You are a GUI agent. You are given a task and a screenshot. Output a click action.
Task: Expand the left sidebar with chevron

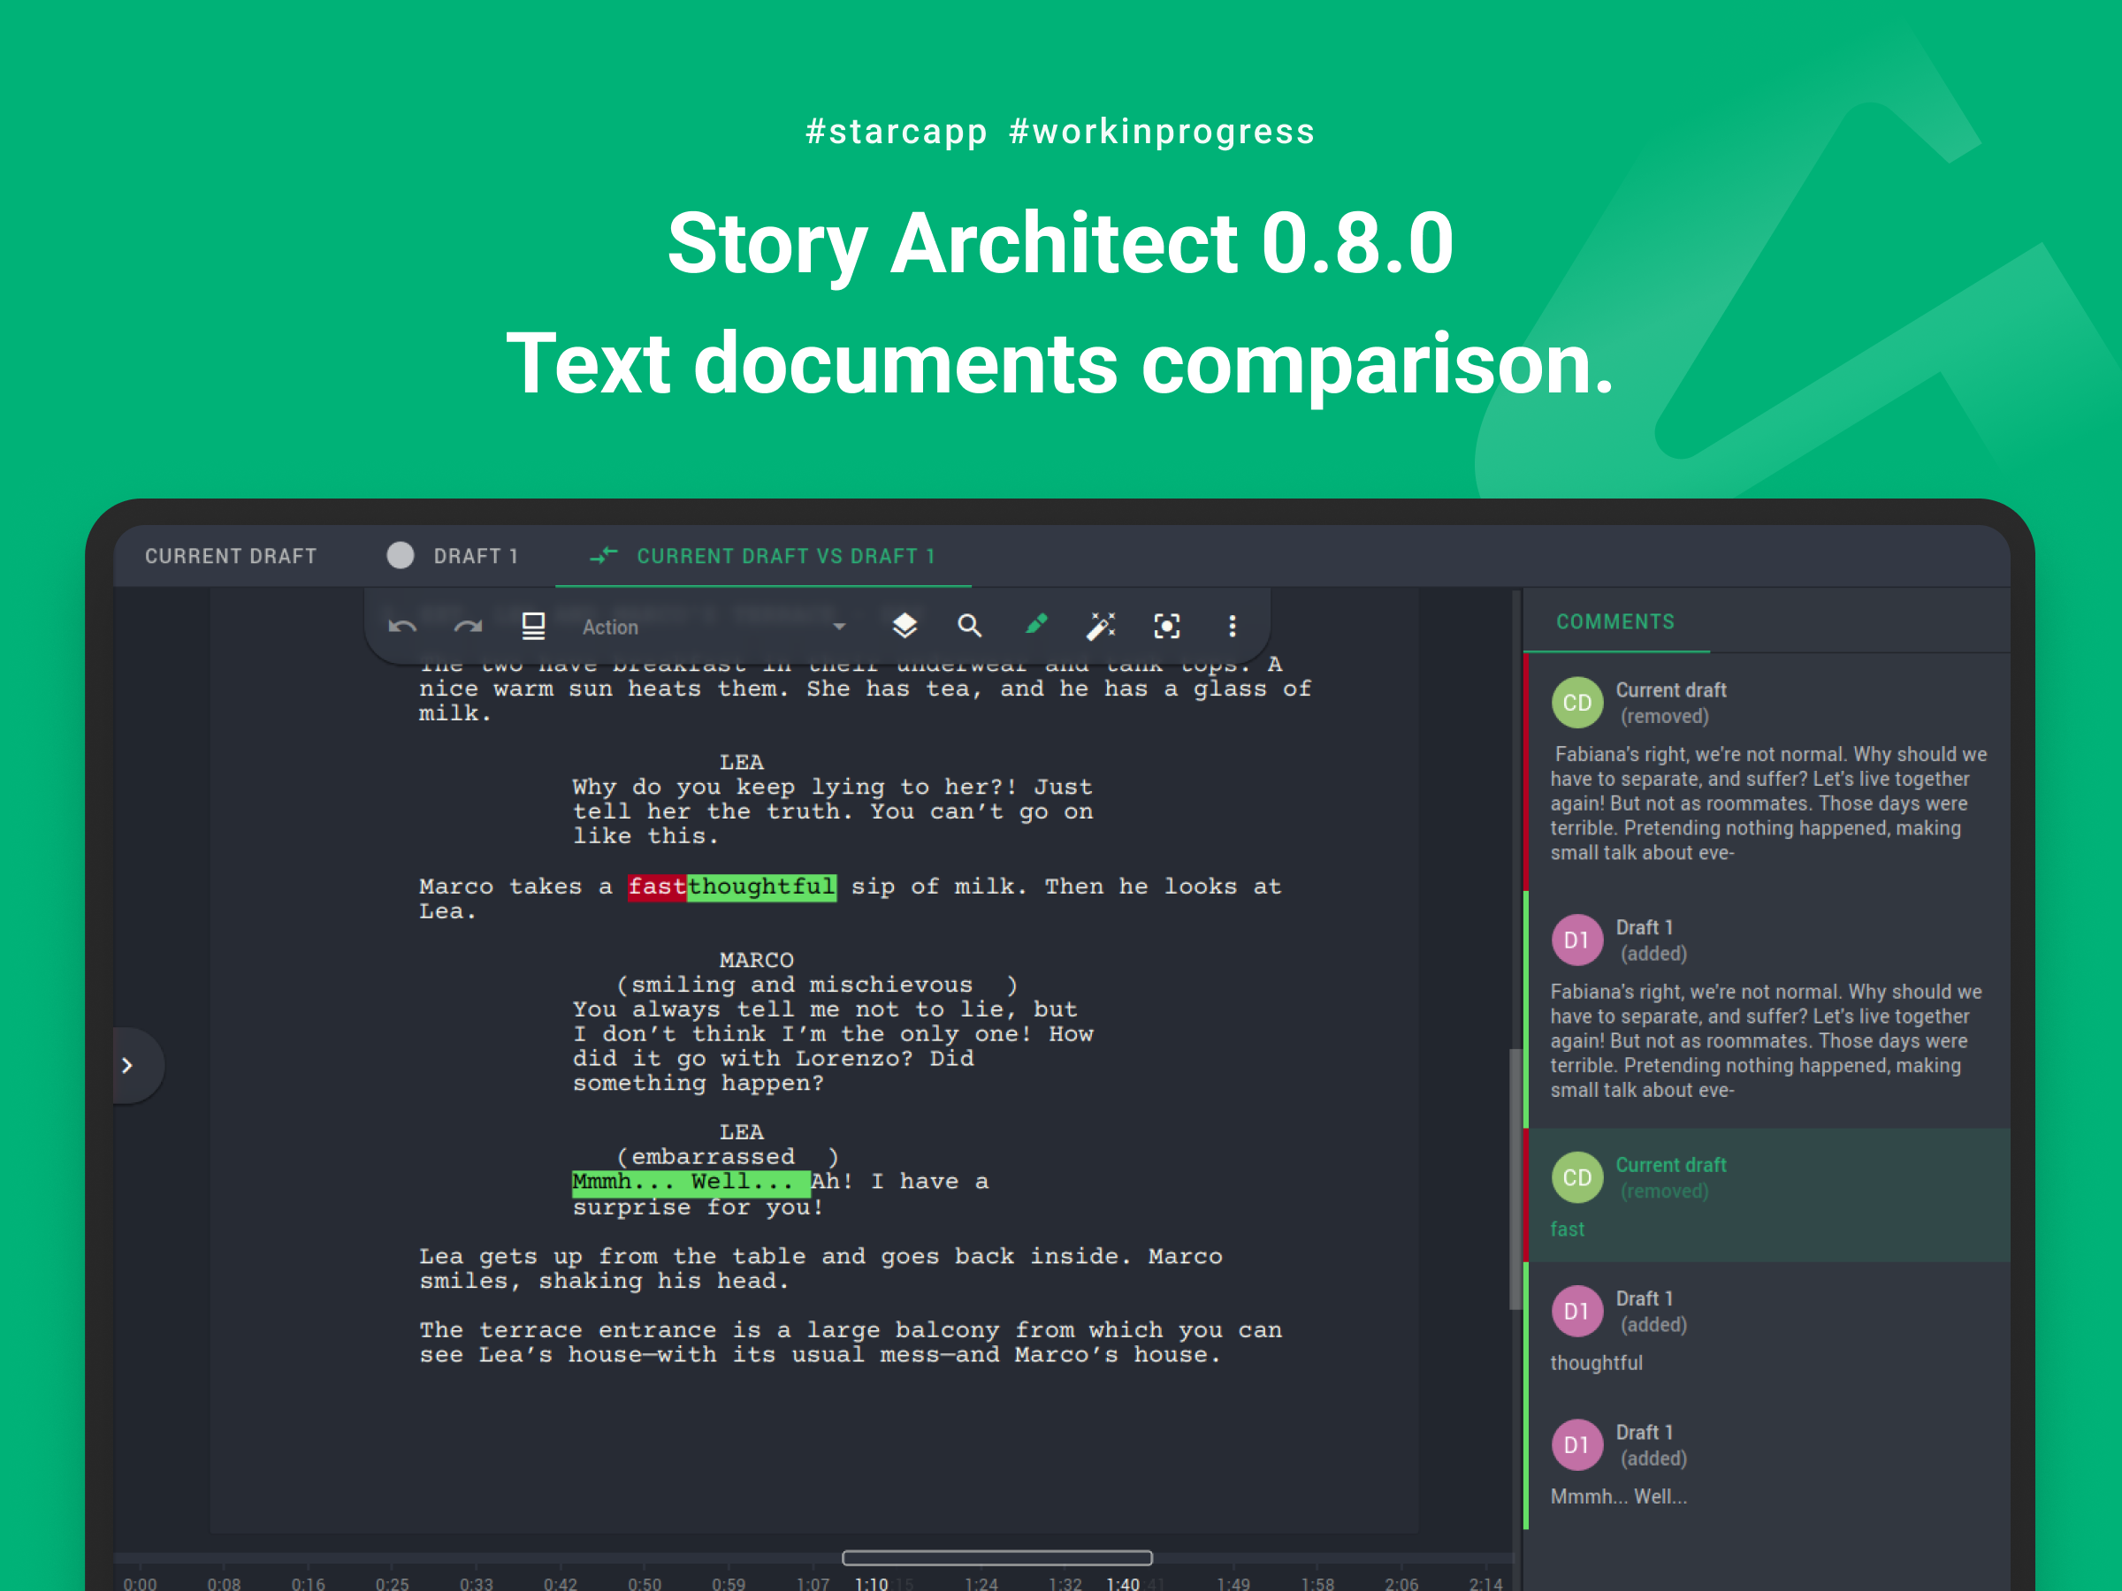[x=127, y=1065]
